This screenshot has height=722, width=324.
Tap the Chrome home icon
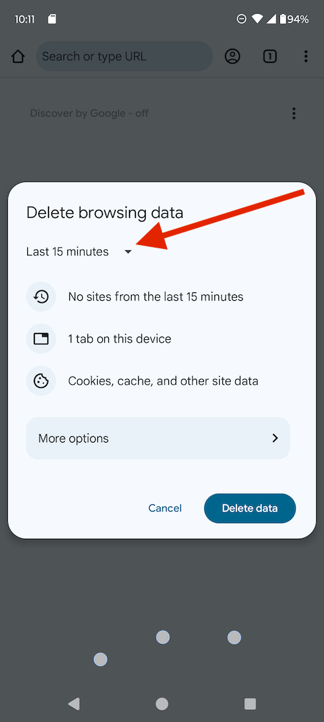[x=18, y=57]
